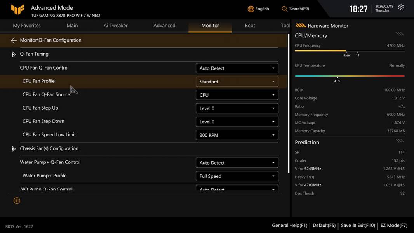Click the Search magnifier icon

285,9
